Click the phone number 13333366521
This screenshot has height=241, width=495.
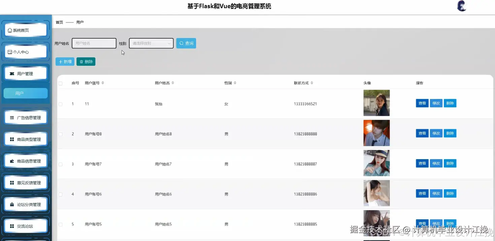coord(305,104)
